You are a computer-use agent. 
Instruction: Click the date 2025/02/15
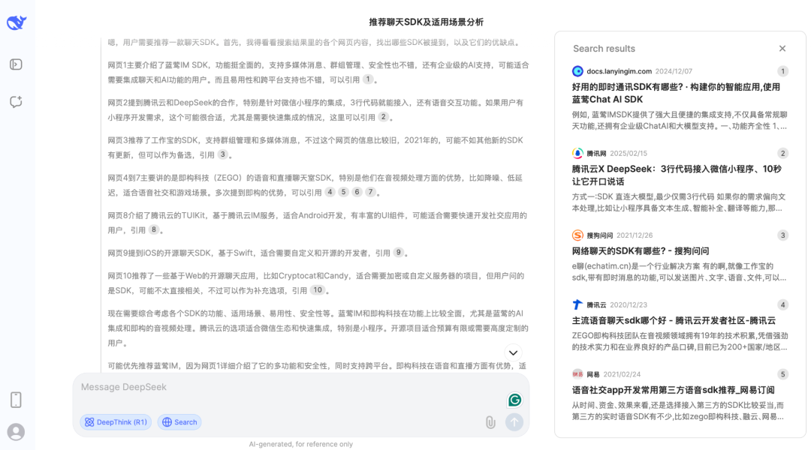629,154
